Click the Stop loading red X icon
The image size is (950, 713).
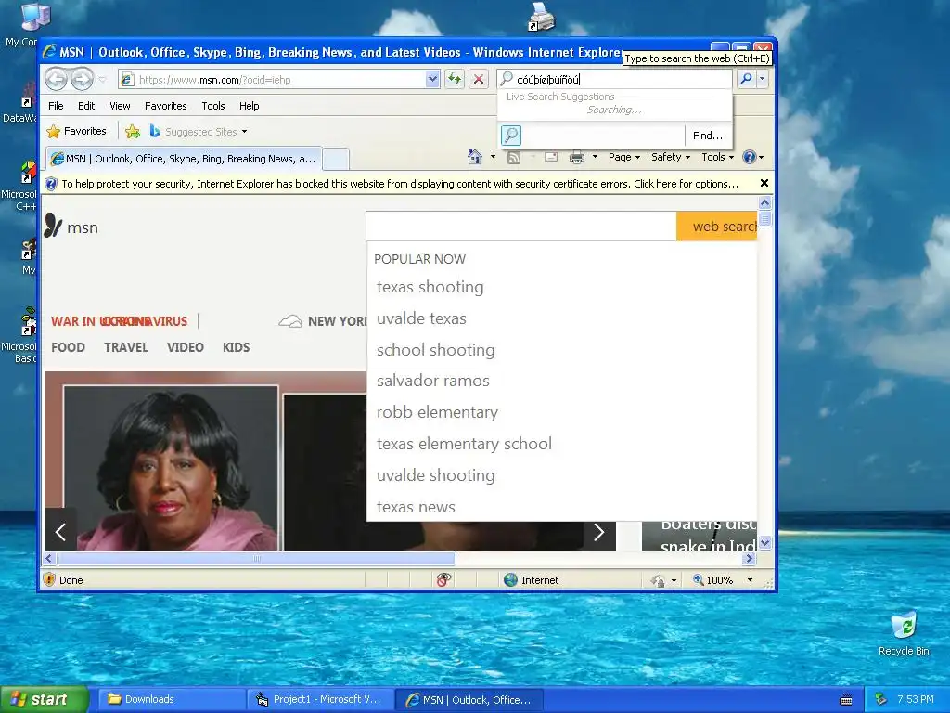pyautogui.click(x=479, y=79)
